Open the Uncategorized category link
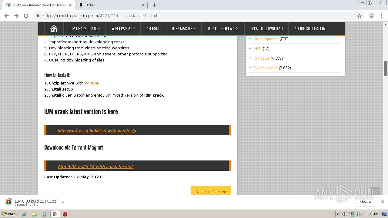 (x=266, y=39)
